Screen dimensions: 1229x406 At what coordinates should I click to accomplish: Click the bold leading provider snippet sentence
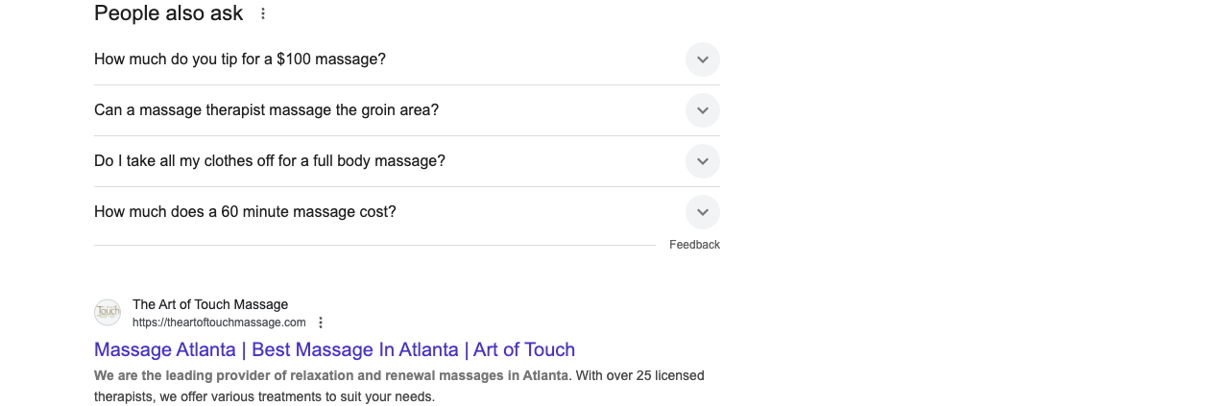click(331, 375)
